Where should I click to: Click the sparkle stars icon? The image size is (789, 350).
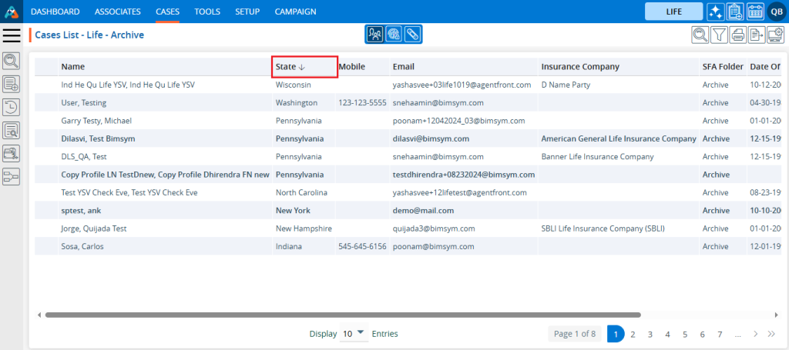(x=715, y=12)
